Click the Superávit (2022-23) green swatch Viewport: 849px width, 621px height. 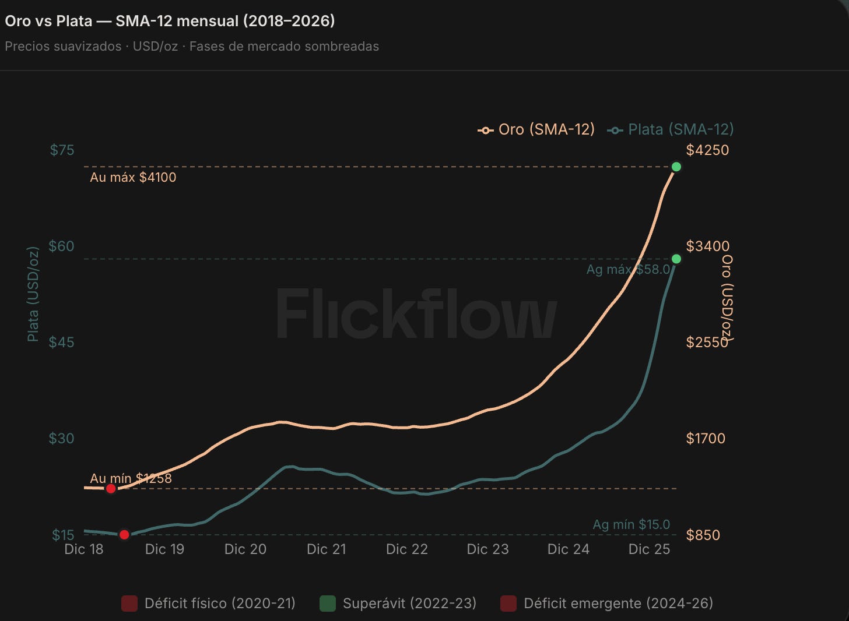(328, 604)
